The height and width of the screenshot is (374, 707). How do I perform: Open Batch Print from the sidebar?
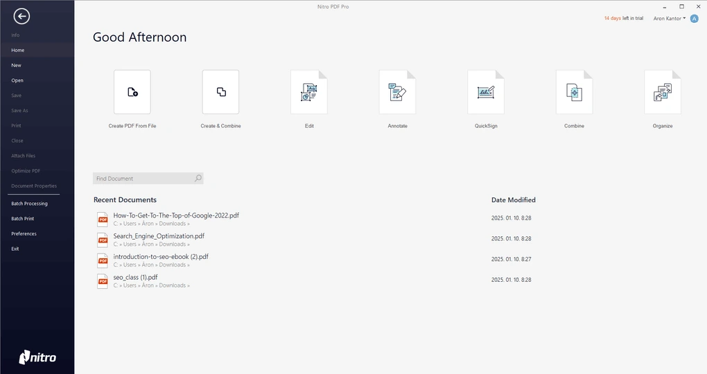[23, 219]
